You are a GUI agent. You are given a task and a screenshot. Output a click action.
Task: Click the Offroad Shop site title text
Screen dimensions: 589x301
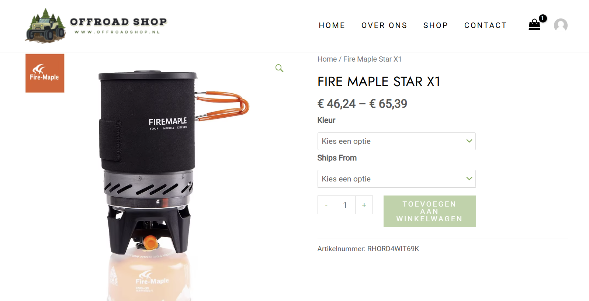click(118, 22)
